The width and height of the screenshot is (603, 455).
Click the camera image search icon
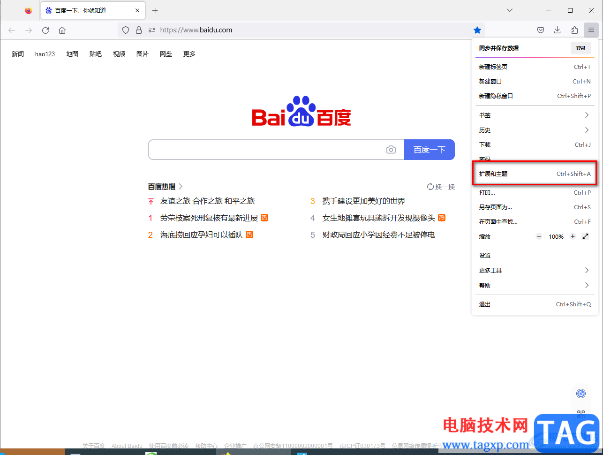[391, 150]
